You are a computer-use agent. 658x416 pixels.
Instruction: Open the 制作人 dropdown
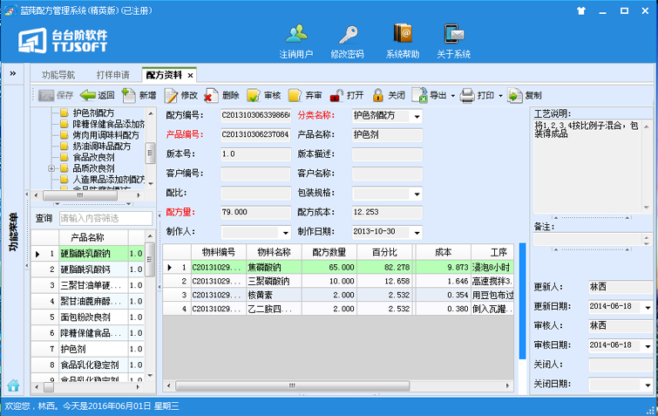click(x=285, y=233)
